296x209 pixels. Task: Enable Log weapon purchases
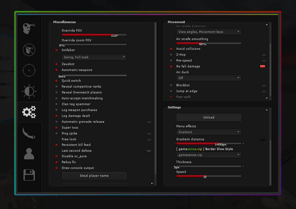click(x=56, y=110)
